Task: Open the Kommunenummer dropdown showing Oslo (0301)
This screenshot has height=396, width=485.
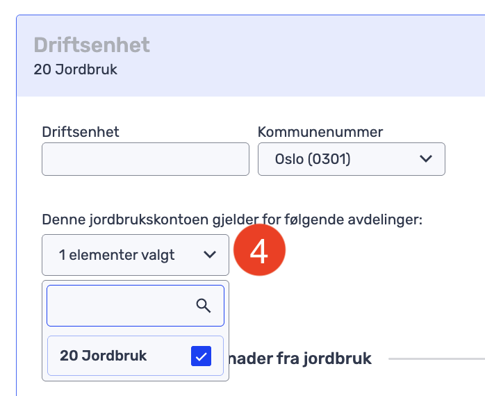Action: coord(352,159)
